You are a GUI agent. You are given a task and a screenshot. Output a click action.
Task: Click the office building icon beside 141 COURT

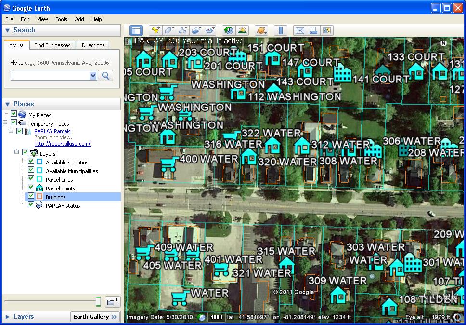pyautogui.click(x=343, y=73)
